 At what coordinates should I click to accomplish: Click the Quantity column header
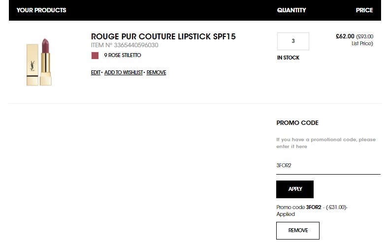click(x=291, y=10)
